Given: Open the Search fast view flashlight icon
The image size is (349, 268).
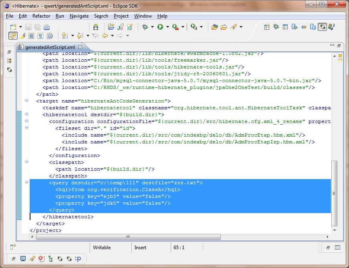Looking at the screenshot, I should click(32, 259).
